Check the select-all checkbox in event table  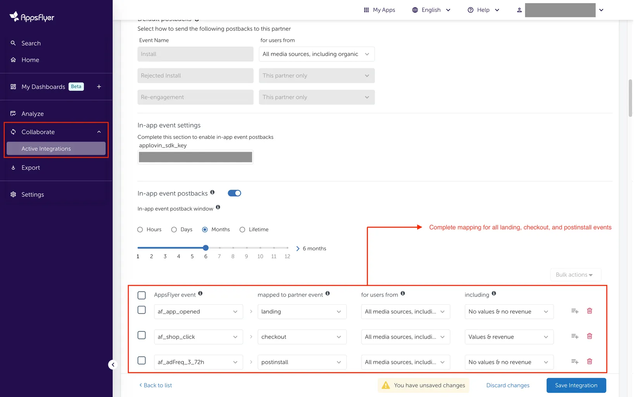[x=142, y=295]
